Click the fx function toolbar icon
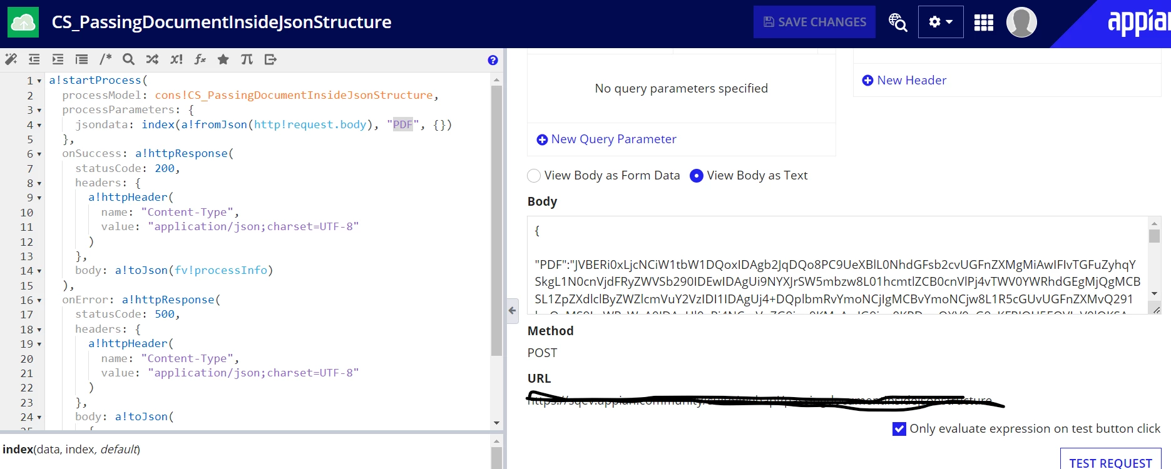Screen dimensions: 1171x469 200,59
